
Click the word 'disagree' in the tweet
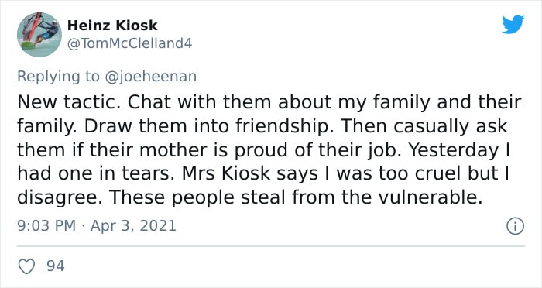[59, 197]
